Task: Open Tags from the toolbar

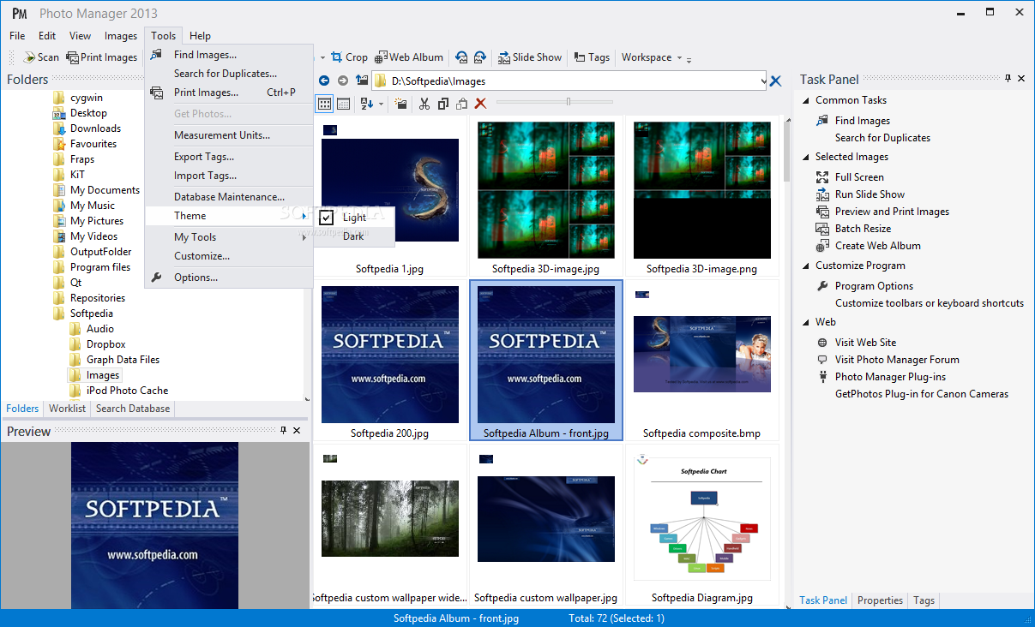Action: [592, 57]
